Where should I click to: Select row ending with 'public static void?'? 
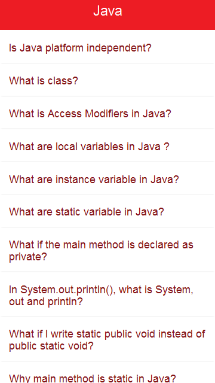(x=107, y=339)
